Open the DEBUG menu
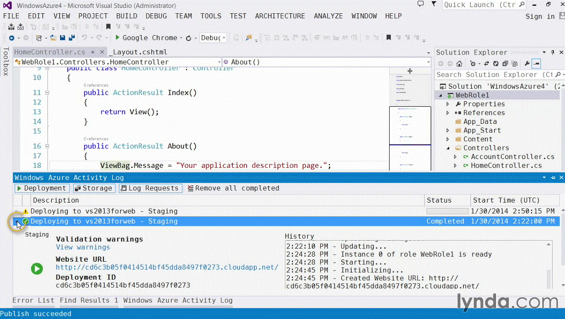The image size is (565, 319). point(156,16)
